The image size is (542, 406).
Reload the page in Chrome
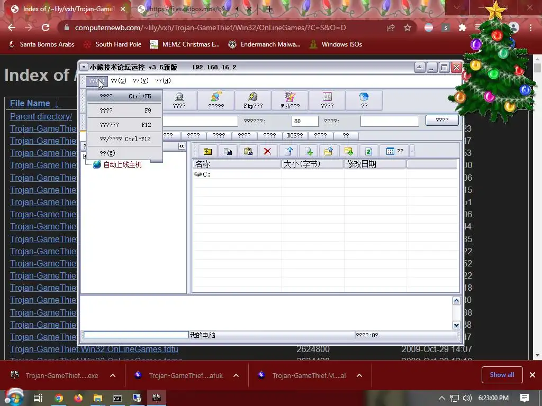(x=46, y=27)
